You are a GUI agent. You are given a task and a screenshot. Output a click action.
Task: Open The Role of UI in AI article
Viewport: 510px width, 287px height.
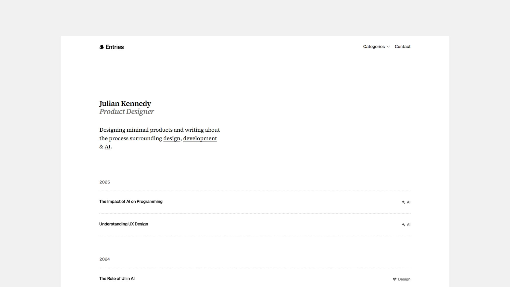(x=117, y=279)
